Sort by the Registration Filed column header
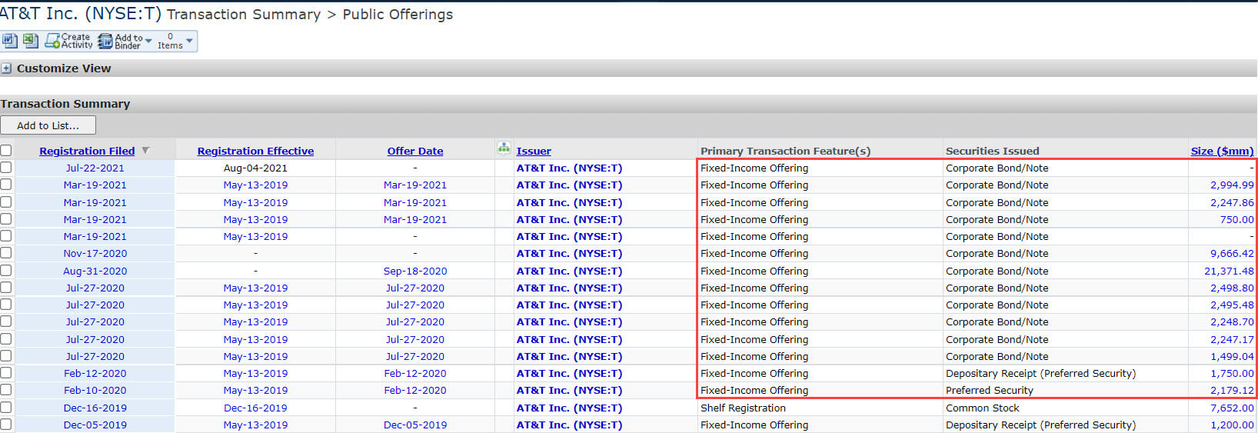The image size is (1258, 433). [87, 151]
